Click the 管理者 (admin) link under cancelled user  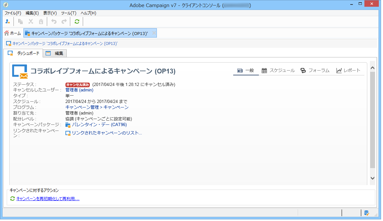[79, 90]
